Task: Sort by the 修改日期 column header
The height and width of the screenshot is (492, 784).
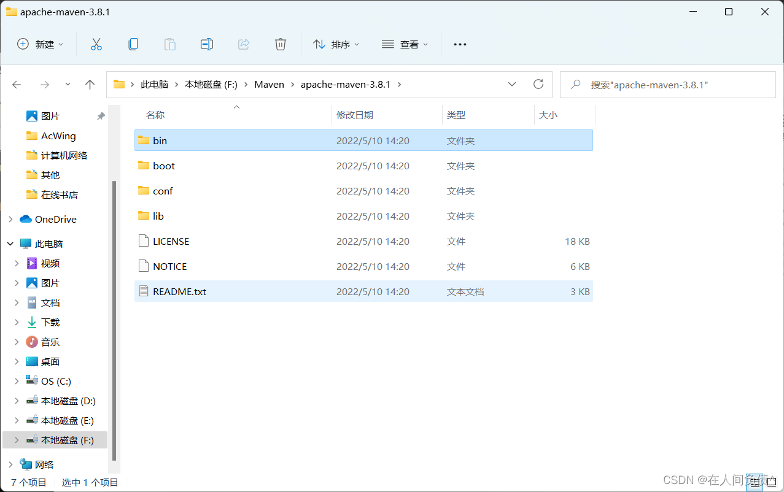Action: 355,115
